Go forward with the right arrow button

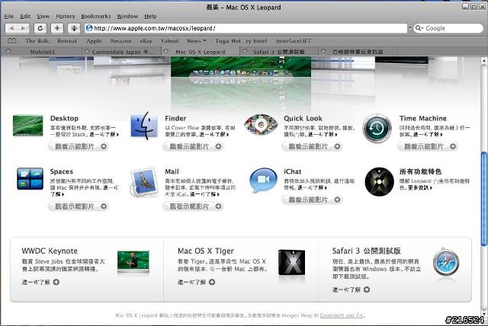pos(23,28)
